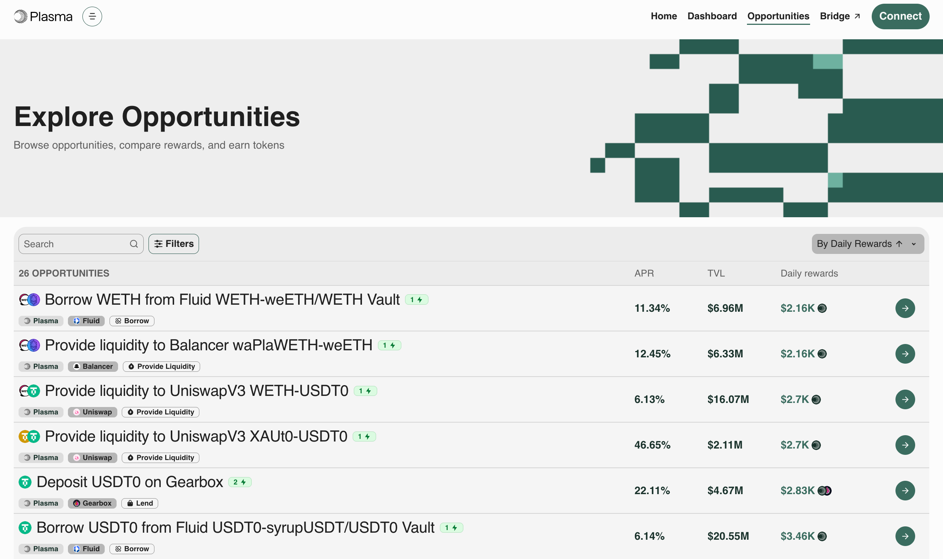Click the Plasma logo icon
Viewport: 943px width, 559px height.
pyautogui.click(x=21, y=16)
